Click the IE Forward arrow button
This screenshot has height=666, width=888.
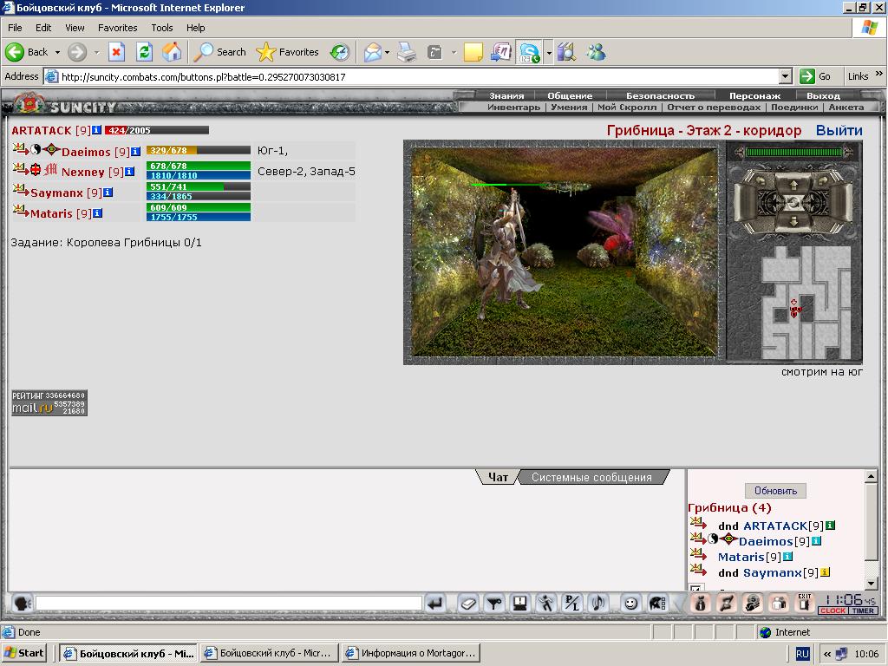(x=77, y=52)
